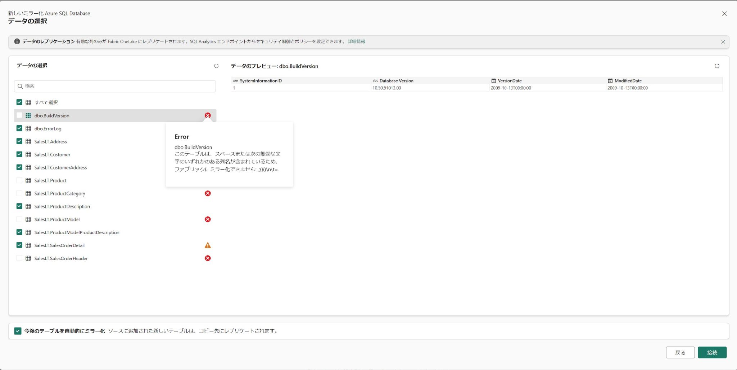Check the SalesLT.Product checkbox

(19, 180)
